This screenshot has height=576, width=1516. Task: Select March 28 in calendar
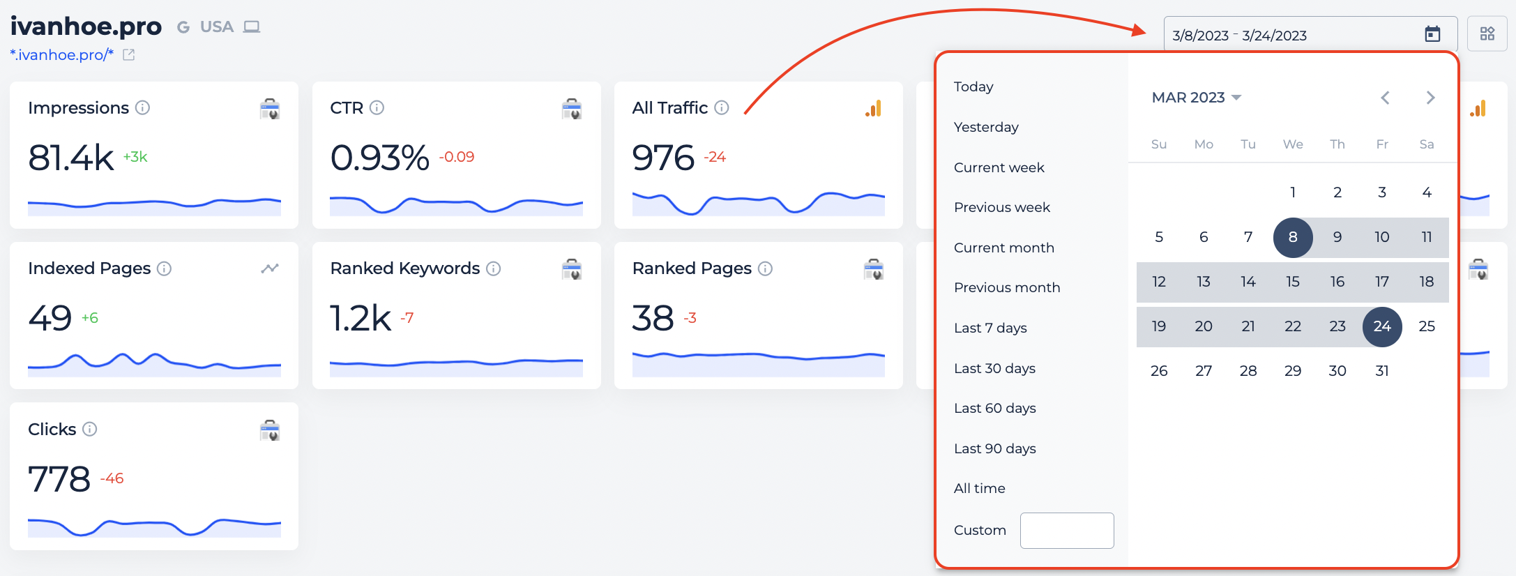(x=1248, y=371)
